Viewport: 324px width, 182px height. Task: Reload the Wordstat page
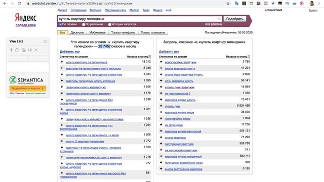pos(19,4)
